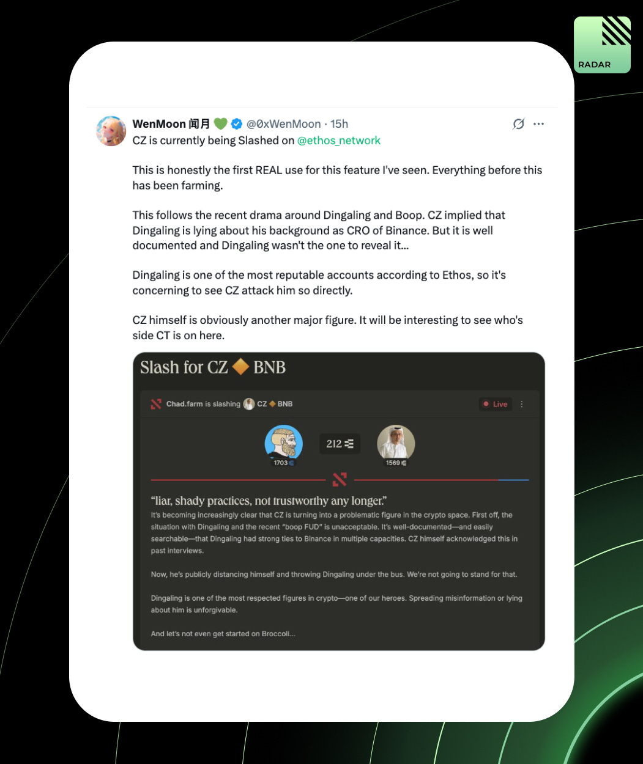Select the Chad.farm bearded avatar
643x764 pixels.
284,443
